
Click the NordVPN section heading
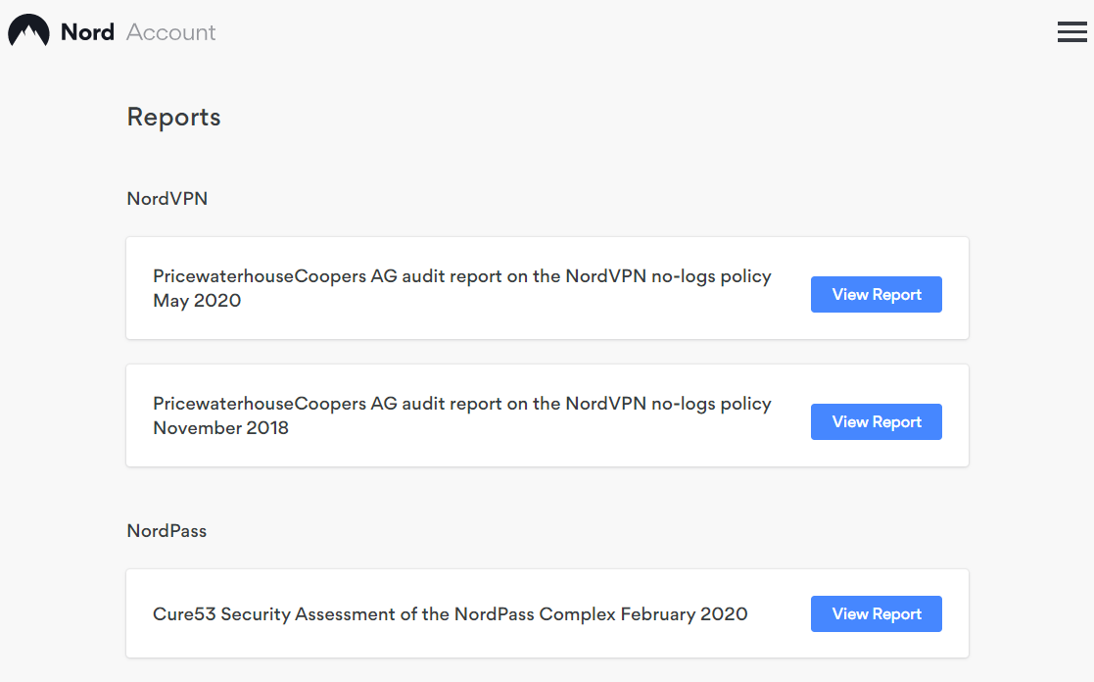[166, 199]
